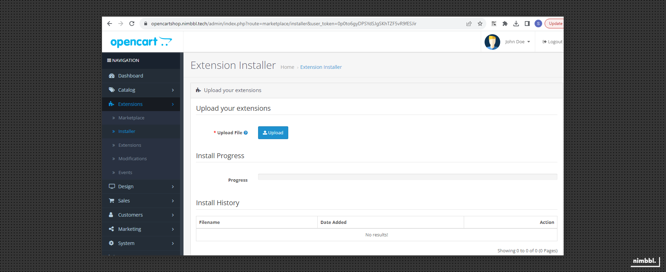
Task: Expand the Customers menu
Action: tap(141, 215)
